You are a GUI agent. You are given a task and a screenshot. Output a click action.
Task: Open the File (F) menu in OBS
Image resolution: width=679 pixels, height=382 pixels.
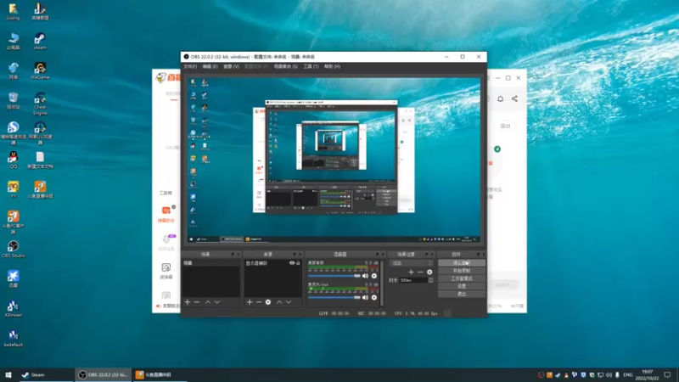coord(190,67)
